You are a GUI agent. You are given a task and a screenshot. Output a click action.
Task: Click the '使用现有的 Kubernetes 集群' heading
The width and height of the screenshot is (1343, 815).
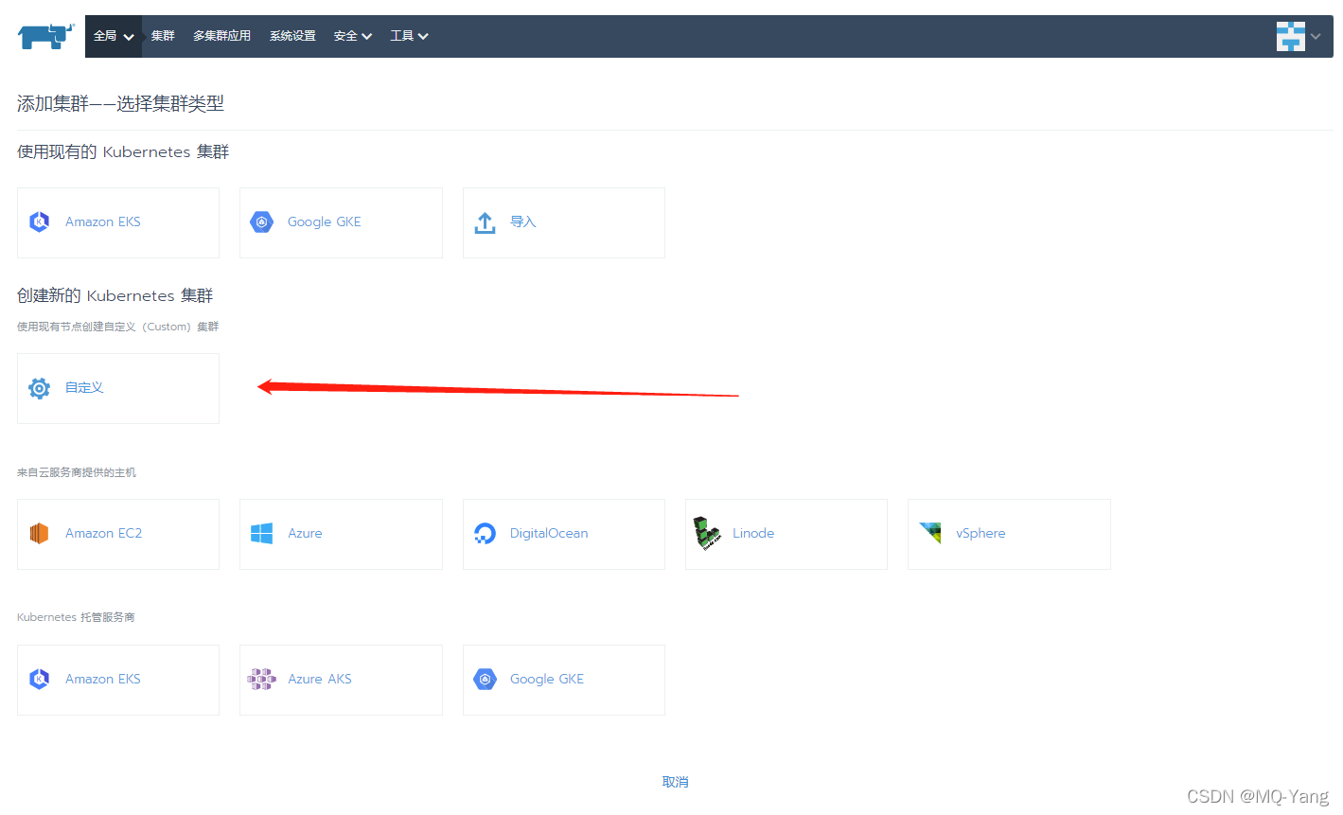tap(123, 152)
